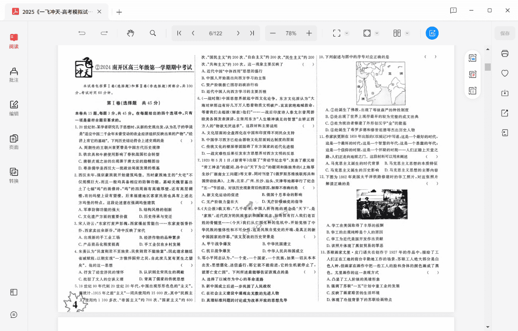
Task: Click the zoom in plus button
Action: [x=309, y=33]
